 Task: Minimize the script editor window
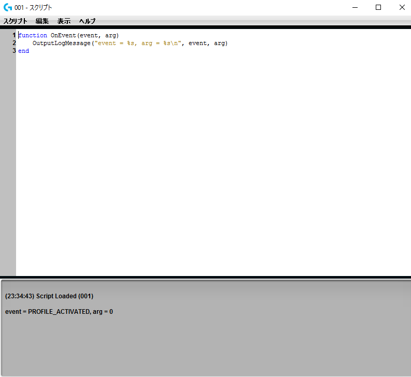tap(356, 7)
